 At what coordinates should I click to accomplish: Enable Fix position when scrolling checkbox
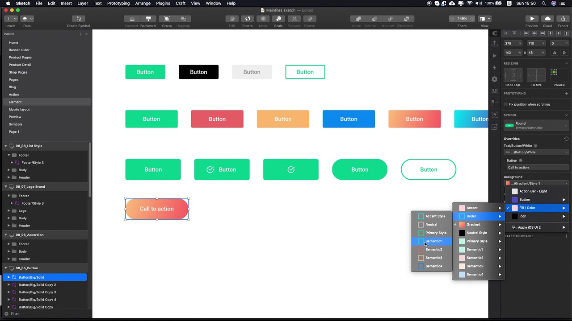505,104
